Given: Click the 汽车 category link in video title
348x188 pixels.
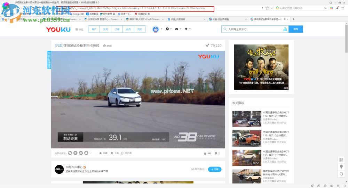Looking at the screenshot, I should pyautogui.click(x=59, y=46).
